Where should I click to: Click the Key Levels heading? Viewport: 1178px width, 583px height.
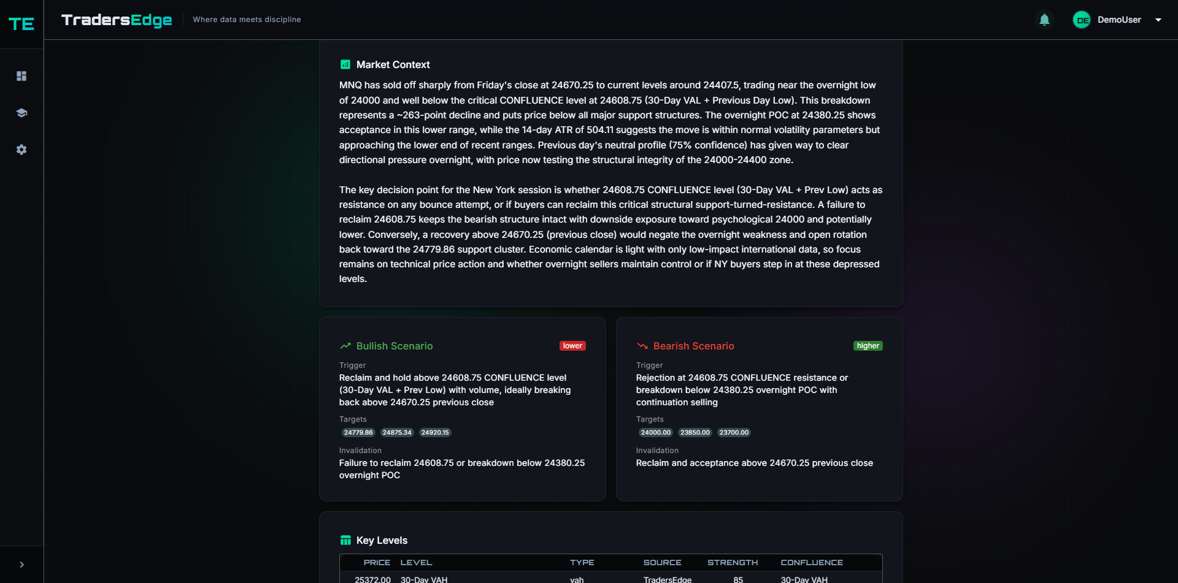coord(382,540)
